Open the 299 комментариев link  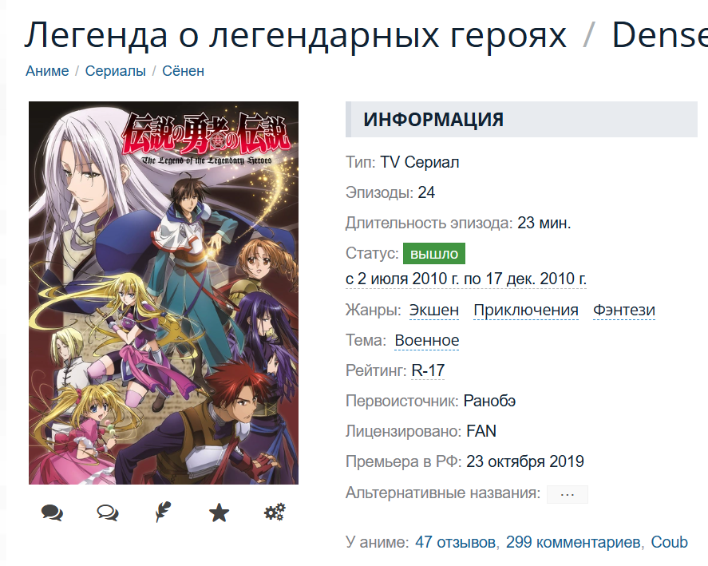[573, 542]
